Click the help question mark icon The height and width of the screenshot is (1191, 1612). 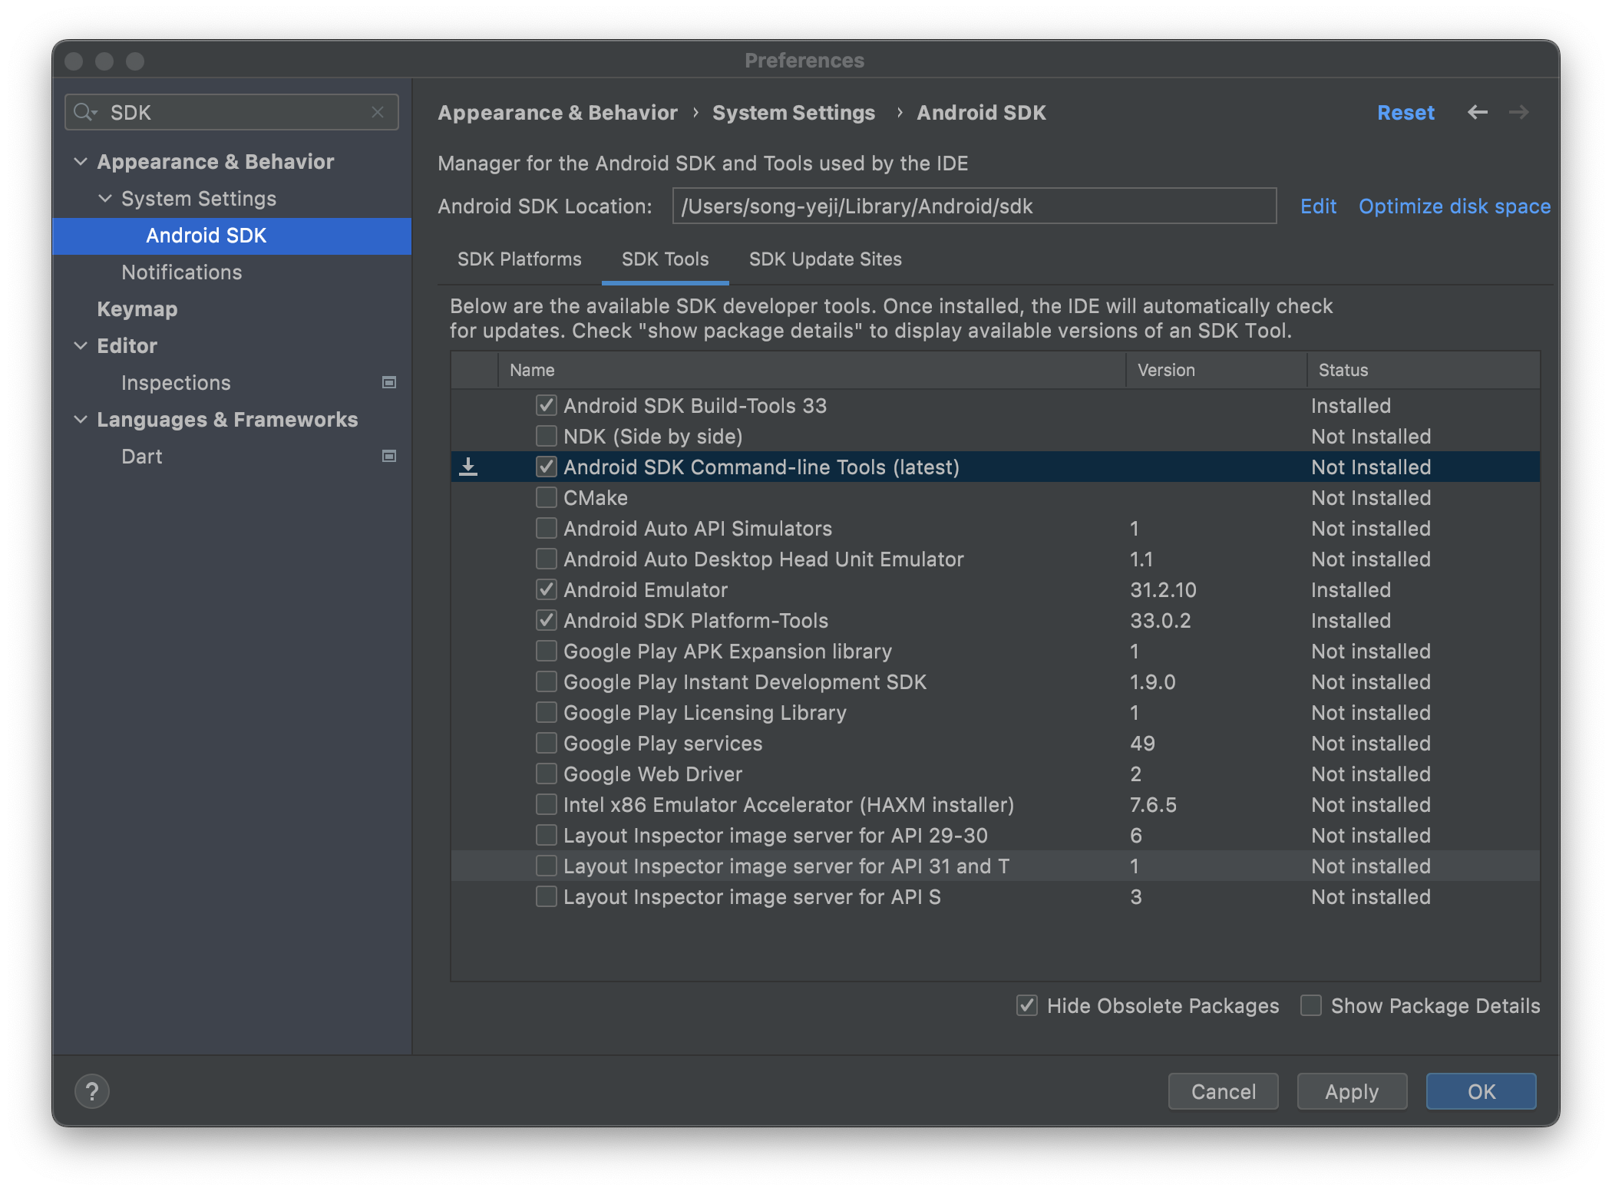[92, 1090]
